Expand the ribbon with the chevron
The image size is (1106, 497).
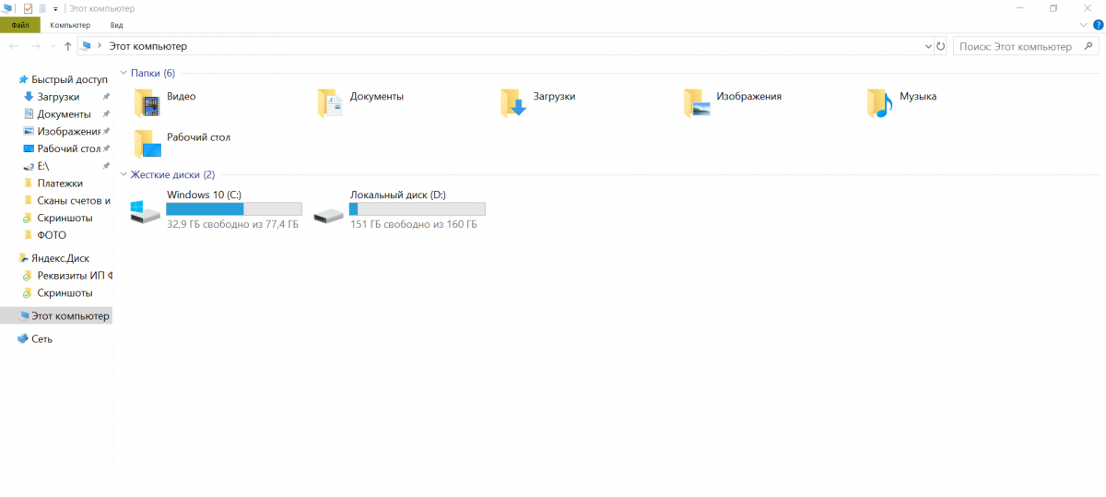pyautogui.click(x=1083, y=25)
